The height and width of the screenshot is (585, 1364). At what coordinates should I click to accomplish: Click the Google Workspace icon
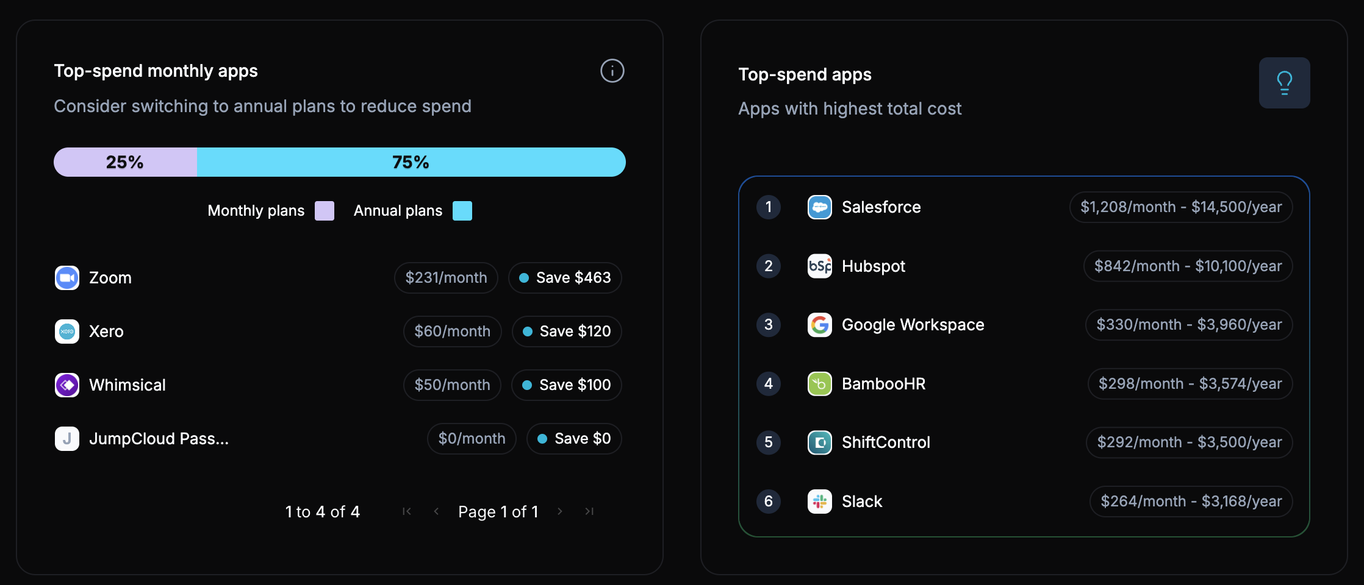[x=820, y=325]
